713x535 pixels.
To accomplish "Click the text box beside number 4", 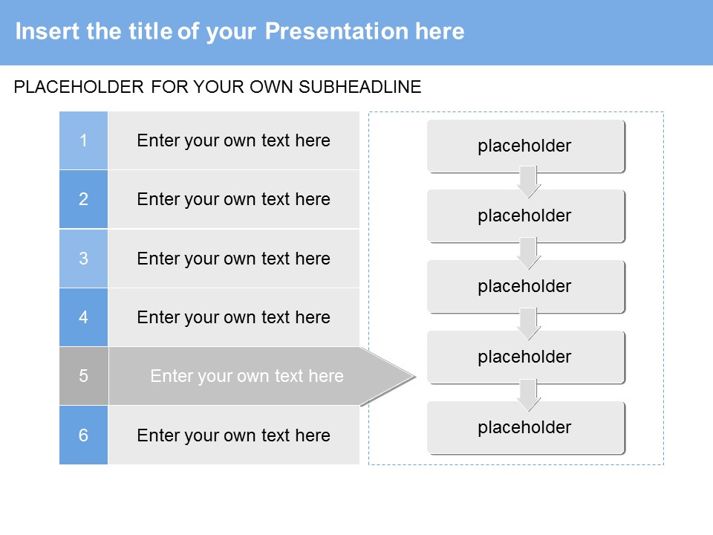I will pos(233,317).
